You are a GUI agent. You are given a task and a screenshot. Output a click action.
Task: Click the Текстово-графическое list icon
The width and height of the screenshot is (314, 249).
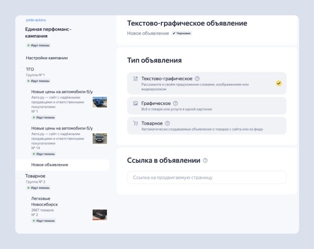[x=136, y=79]
